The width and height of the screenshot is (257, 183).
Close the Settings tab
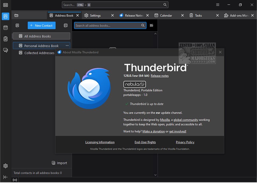[x=113, y=15]
